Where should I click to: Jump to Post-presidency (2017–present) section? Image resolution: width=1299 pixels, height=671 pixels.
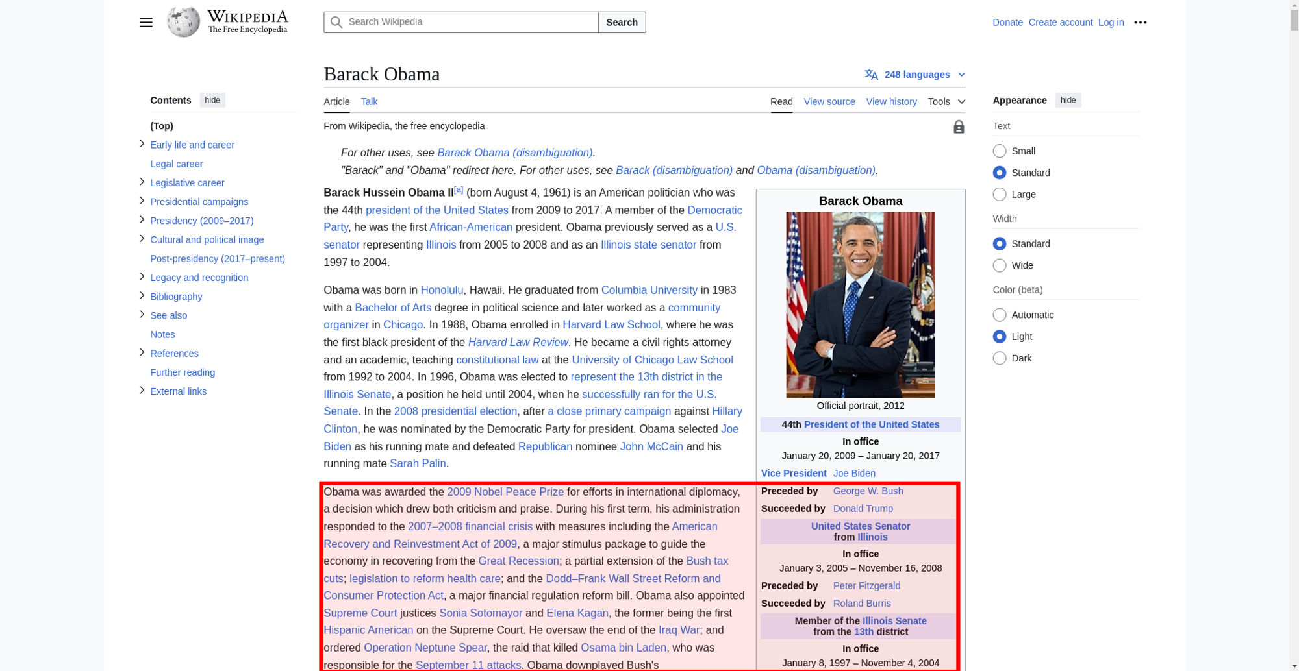coord(218,259)
